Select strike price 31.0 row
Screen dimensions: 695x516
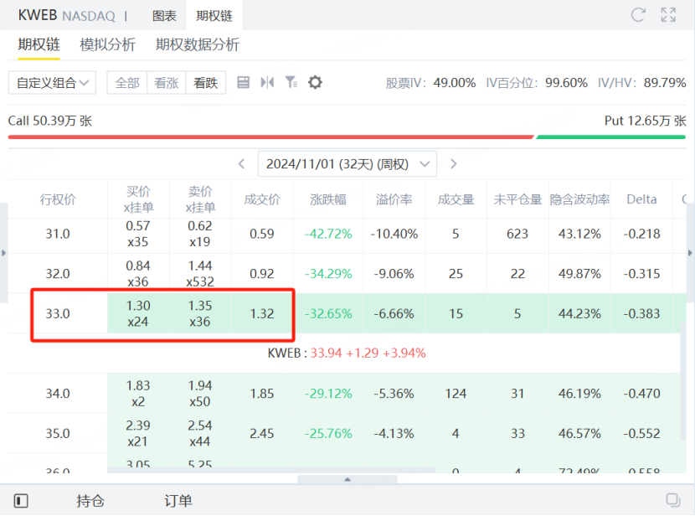click(x=347, y=234)
